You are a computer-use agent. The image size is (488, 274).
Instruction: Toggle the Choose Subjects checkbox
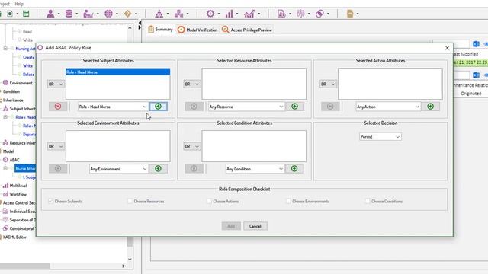click(x=51, y=201)
